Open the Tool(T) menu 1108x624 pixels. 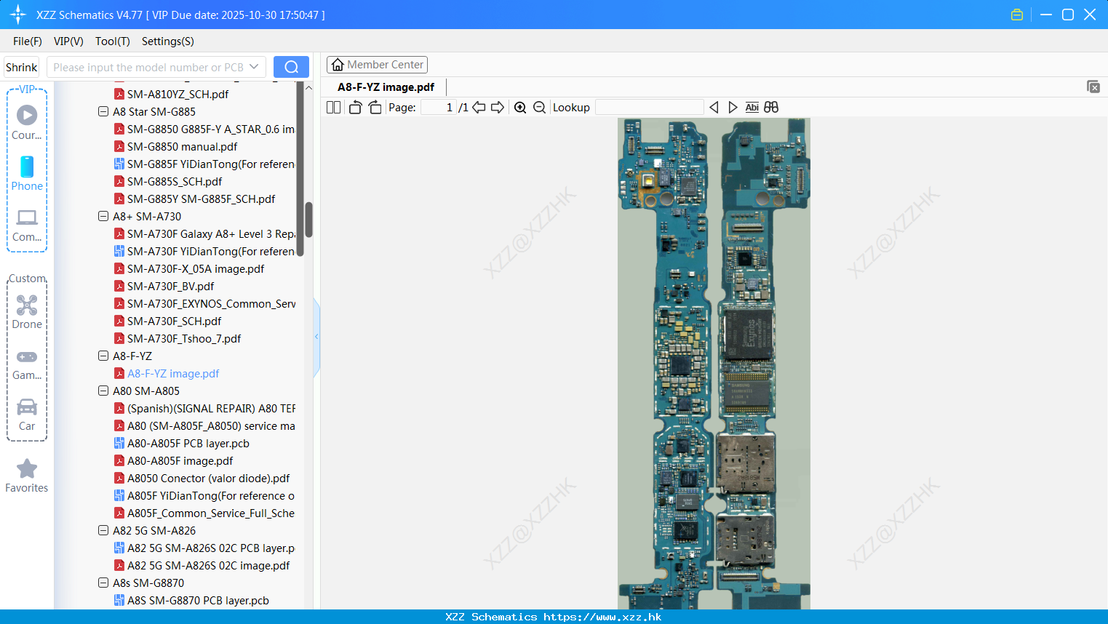pyautogui.click(x=113, y=41)
